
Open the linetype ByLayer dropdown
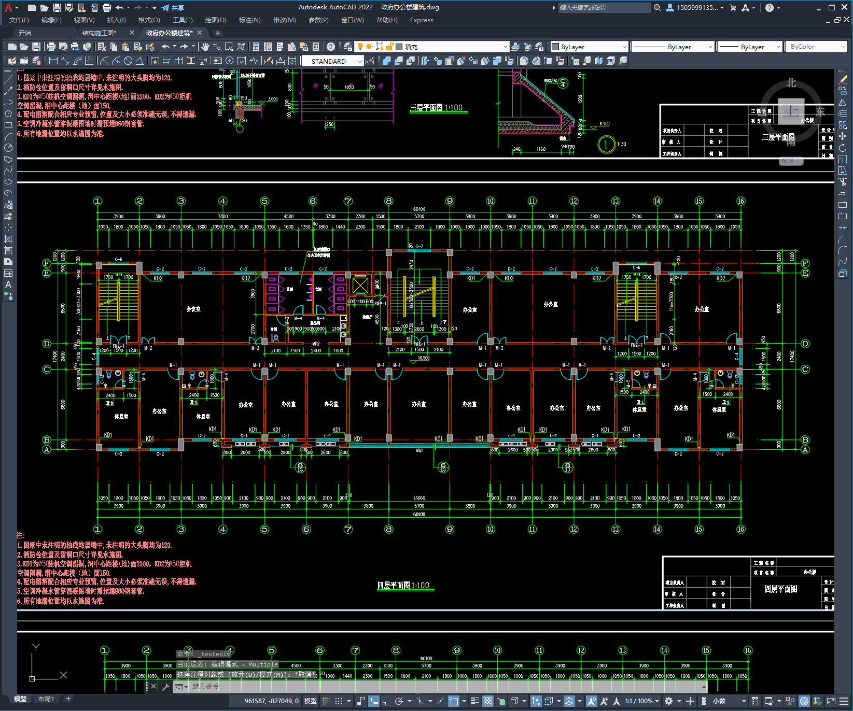point(673,47)
